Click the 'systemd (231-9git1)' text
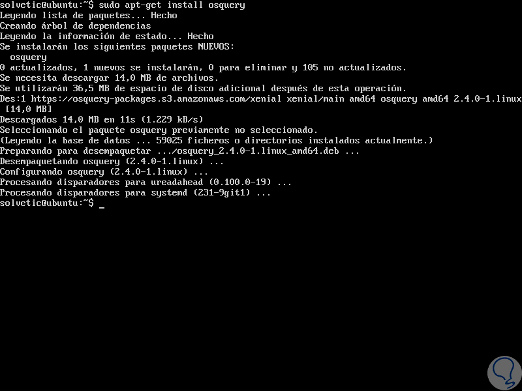The height and width of the screenshot is (391, 522). click(200, 192)
